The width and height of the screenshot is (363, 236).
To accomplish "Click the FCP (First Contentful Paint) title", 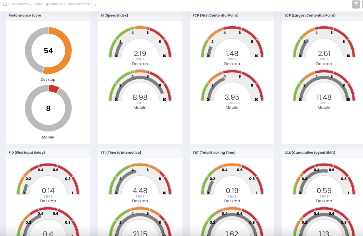I will [x=216, y=15].
